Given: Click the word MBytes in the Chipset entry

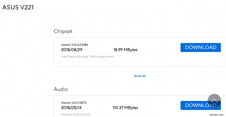Looking at the screenshot, I should (131, 50).
